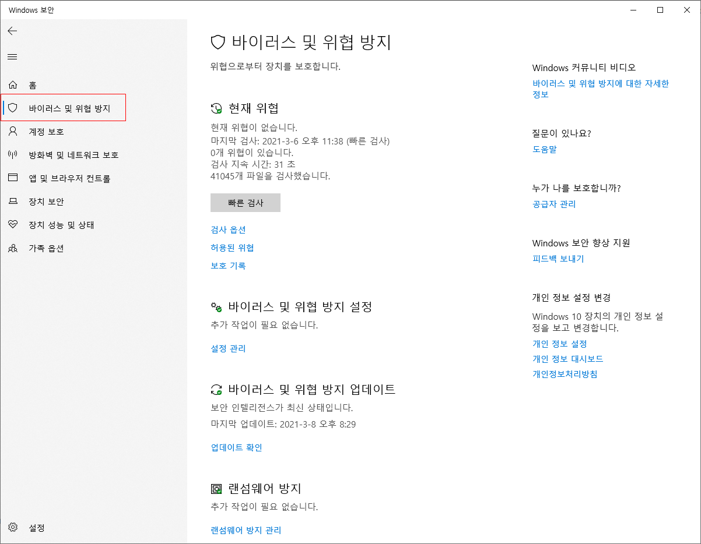Click the Windows 보안 향상 지원 heading

(x=581, y=243)
